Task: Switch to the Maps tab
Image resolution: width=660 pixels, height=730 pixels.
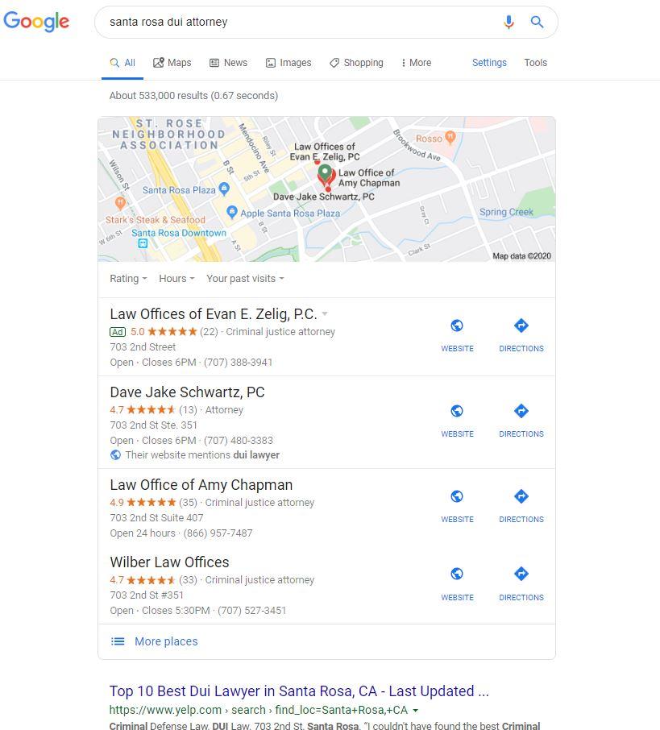Action: click(172, 62)
